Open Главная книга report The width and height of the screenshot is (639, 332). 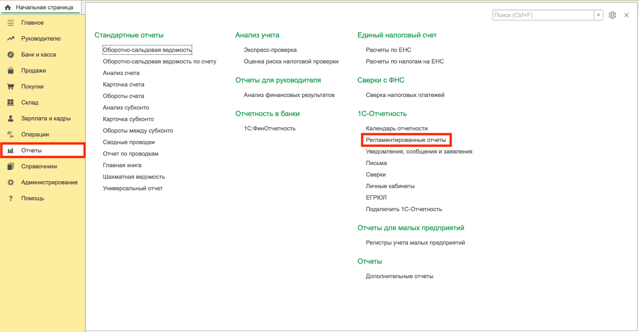click(122, 165)
